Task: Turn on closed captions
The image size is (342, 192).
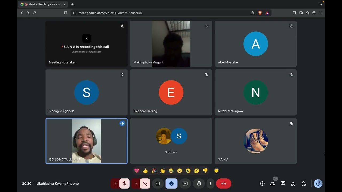Action: click(x=158, y=183)
